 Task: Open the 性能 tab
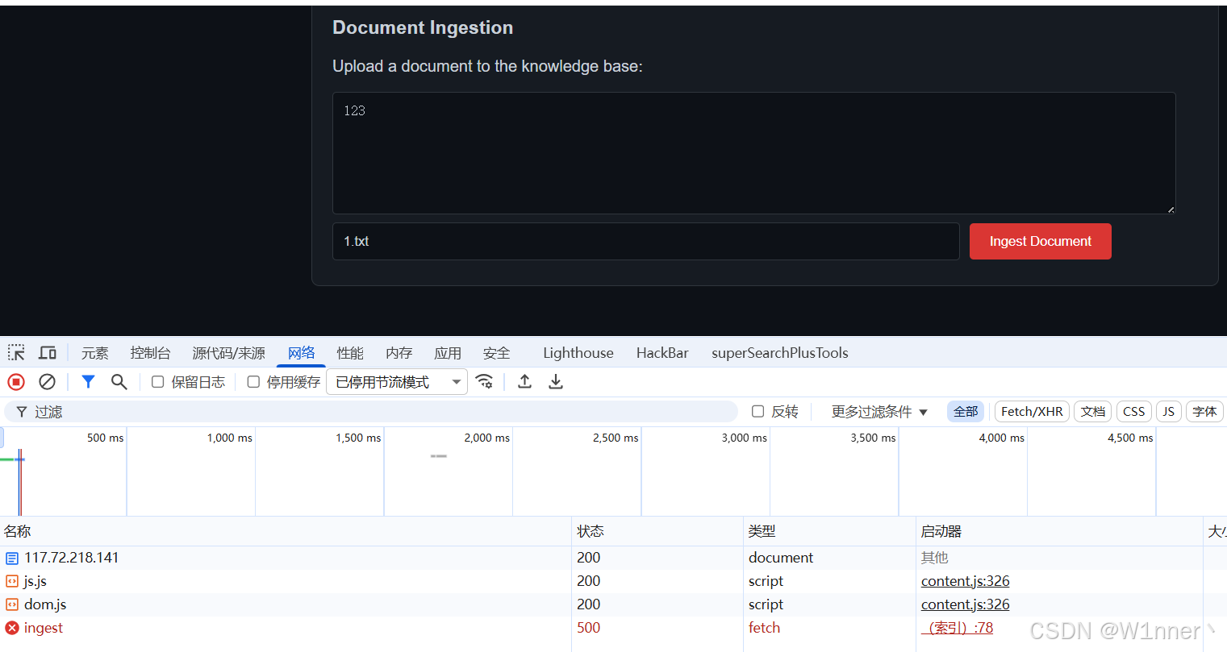point(350,353)
